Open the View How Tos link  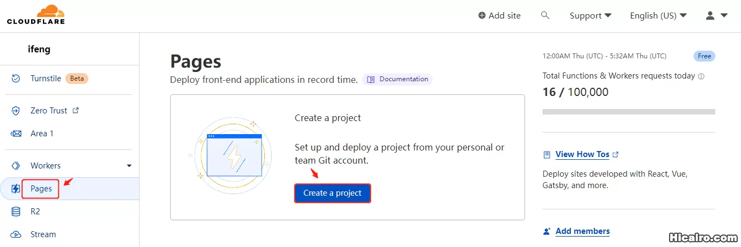582,154
